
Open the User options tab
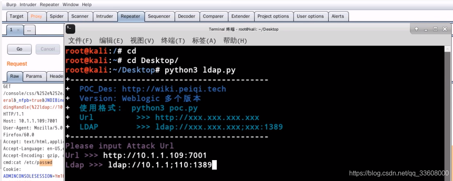[310, 16]
